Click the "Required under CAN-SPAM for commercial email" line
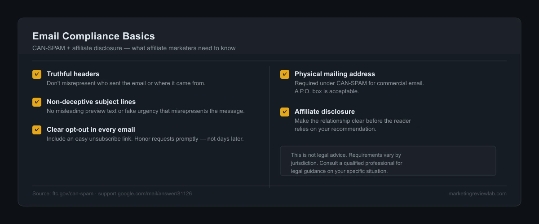This screenshot has width=539, height=224. click(x=359, y=83)
